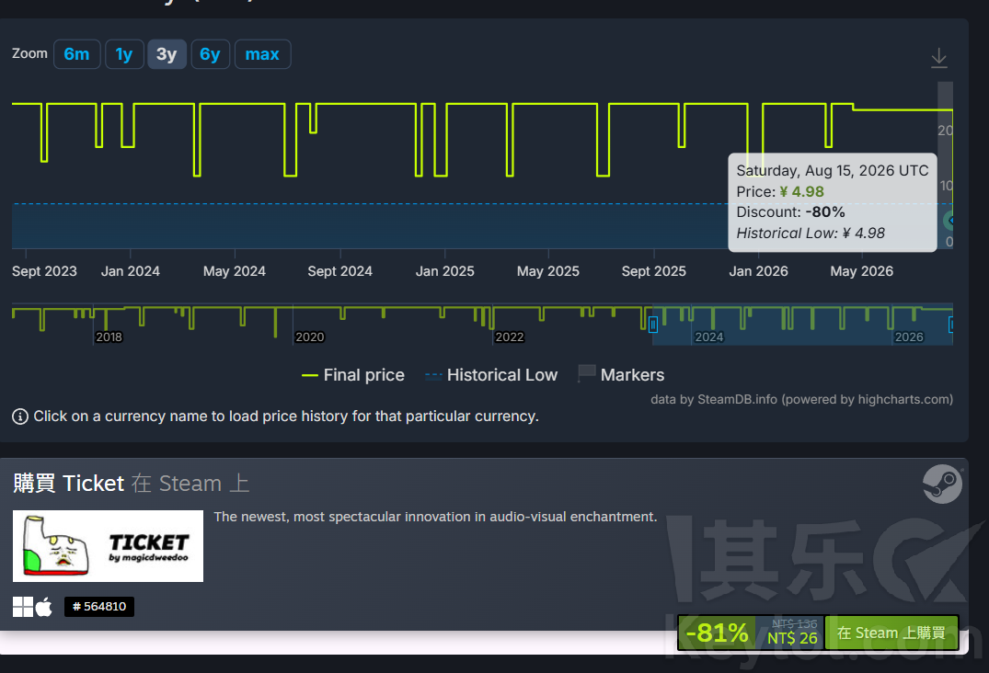Click the 在 Steam 上購買 button
This screenshot has height=673, width=989.
[891, 633]
